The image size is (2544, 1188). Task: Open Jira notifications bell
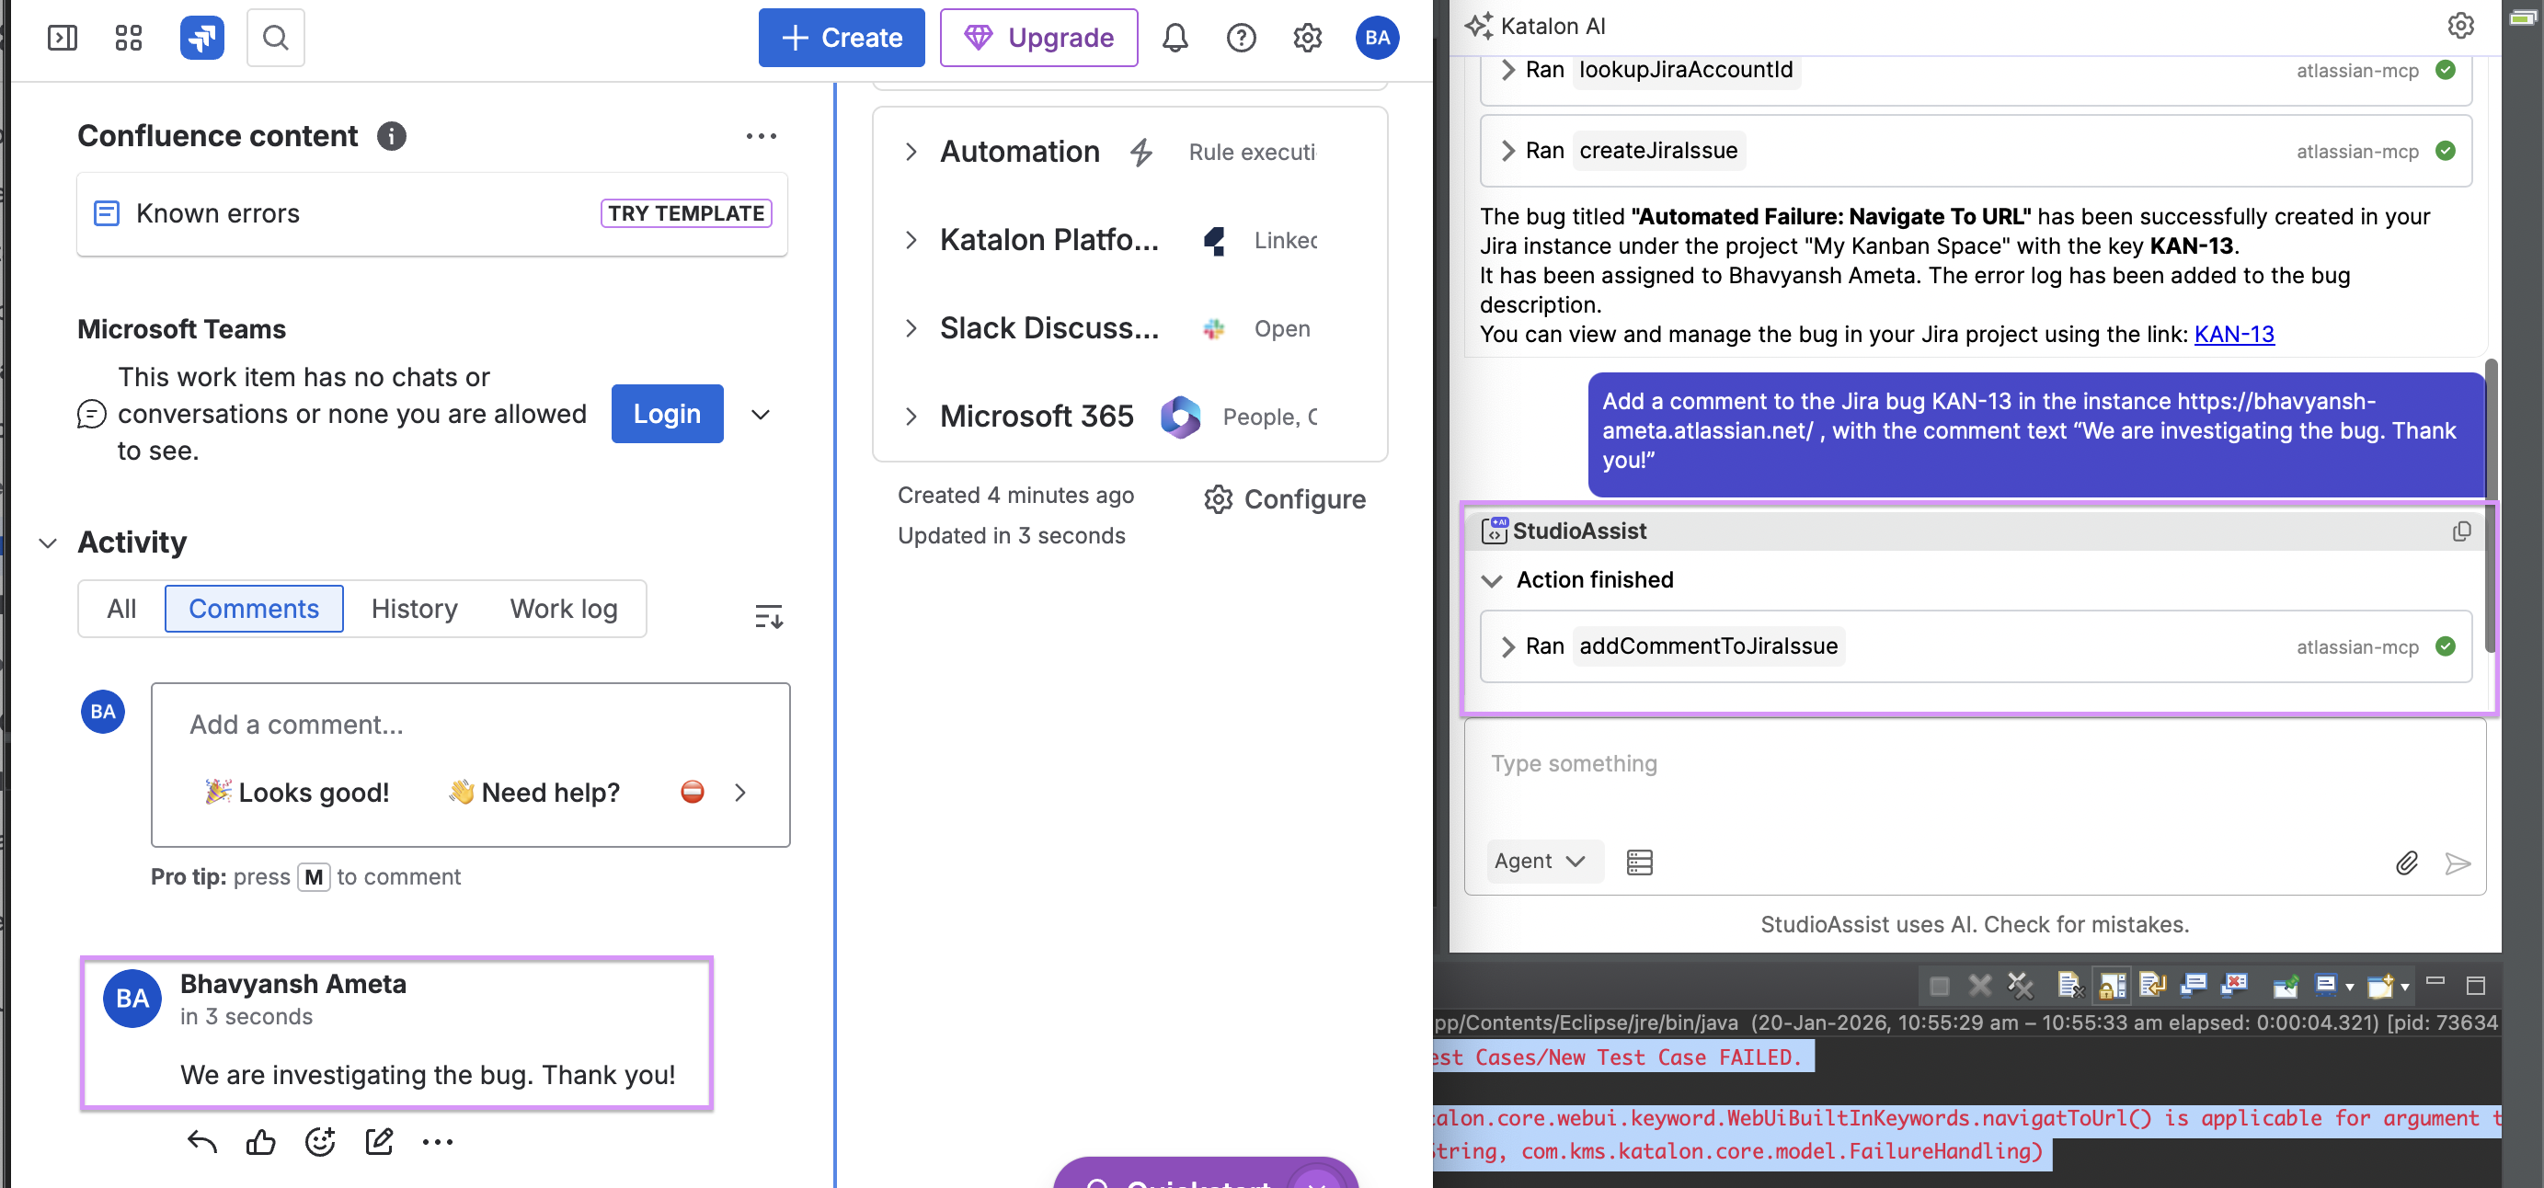[x=1175, y=38]
